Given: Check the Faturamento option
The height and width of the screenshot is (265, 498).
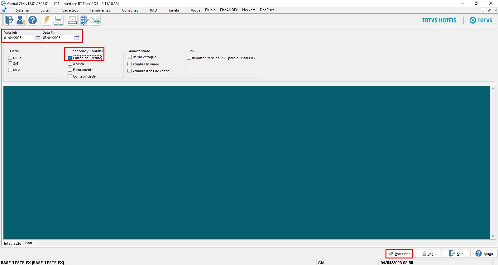Looking at the screenshot, I should [x=70, y=70].
